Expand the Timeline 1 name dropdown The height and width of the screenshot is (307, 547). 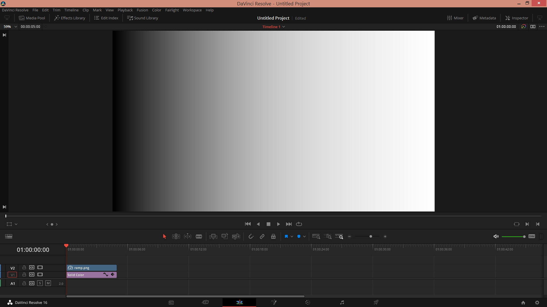click(283, 27)
